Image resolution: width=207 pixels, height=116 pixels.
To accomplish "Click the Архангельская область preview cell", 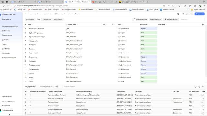I will [x=56, y=99].
